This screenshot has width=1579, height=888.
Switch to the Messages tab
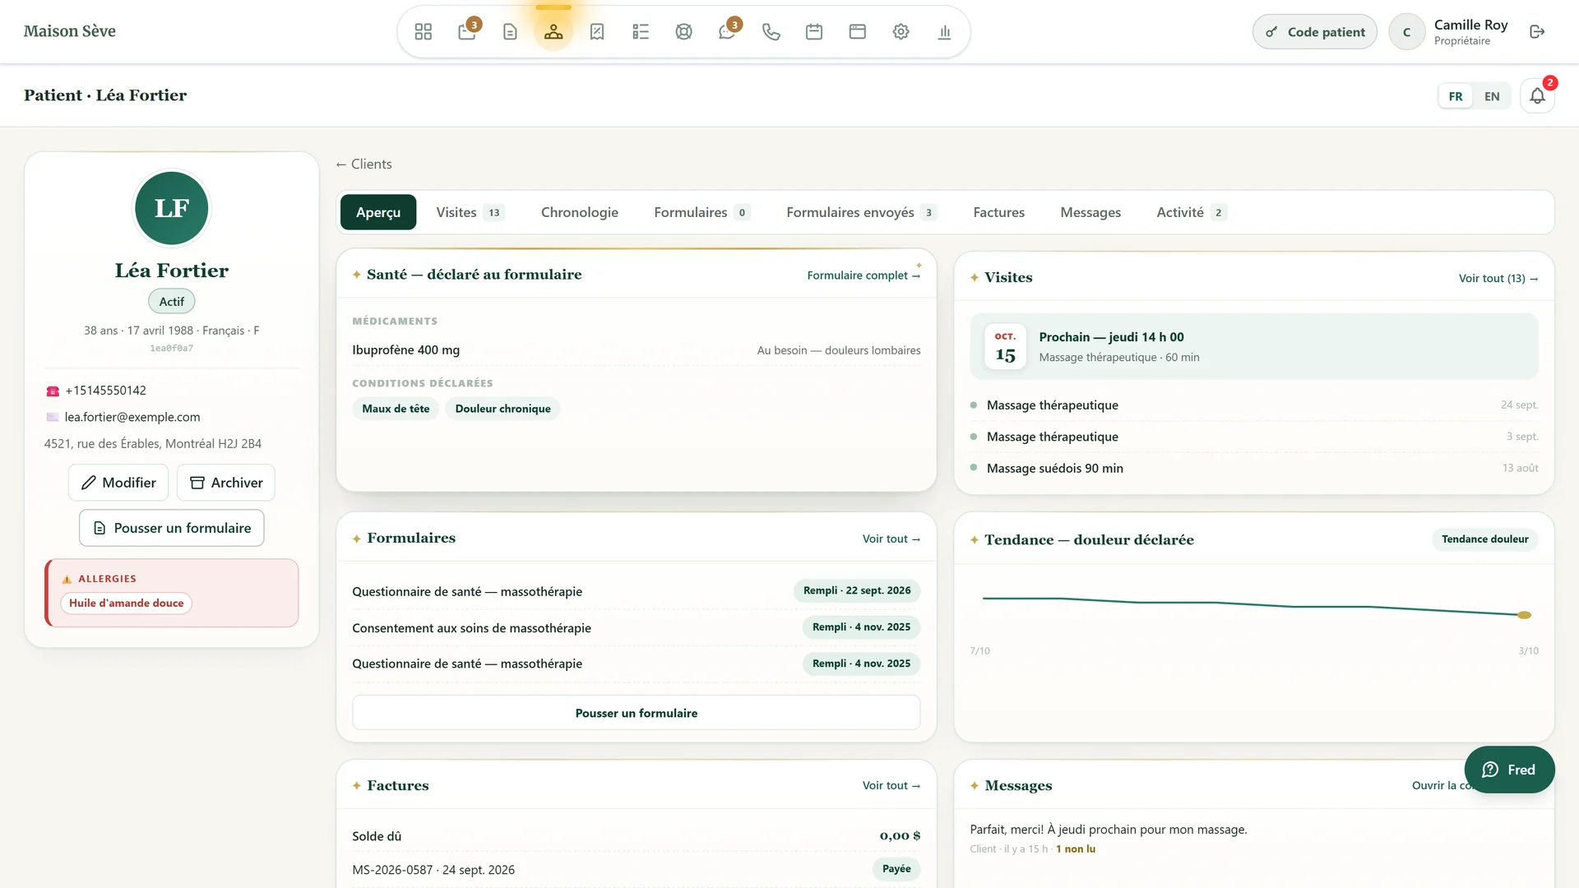coord(1090,212)
